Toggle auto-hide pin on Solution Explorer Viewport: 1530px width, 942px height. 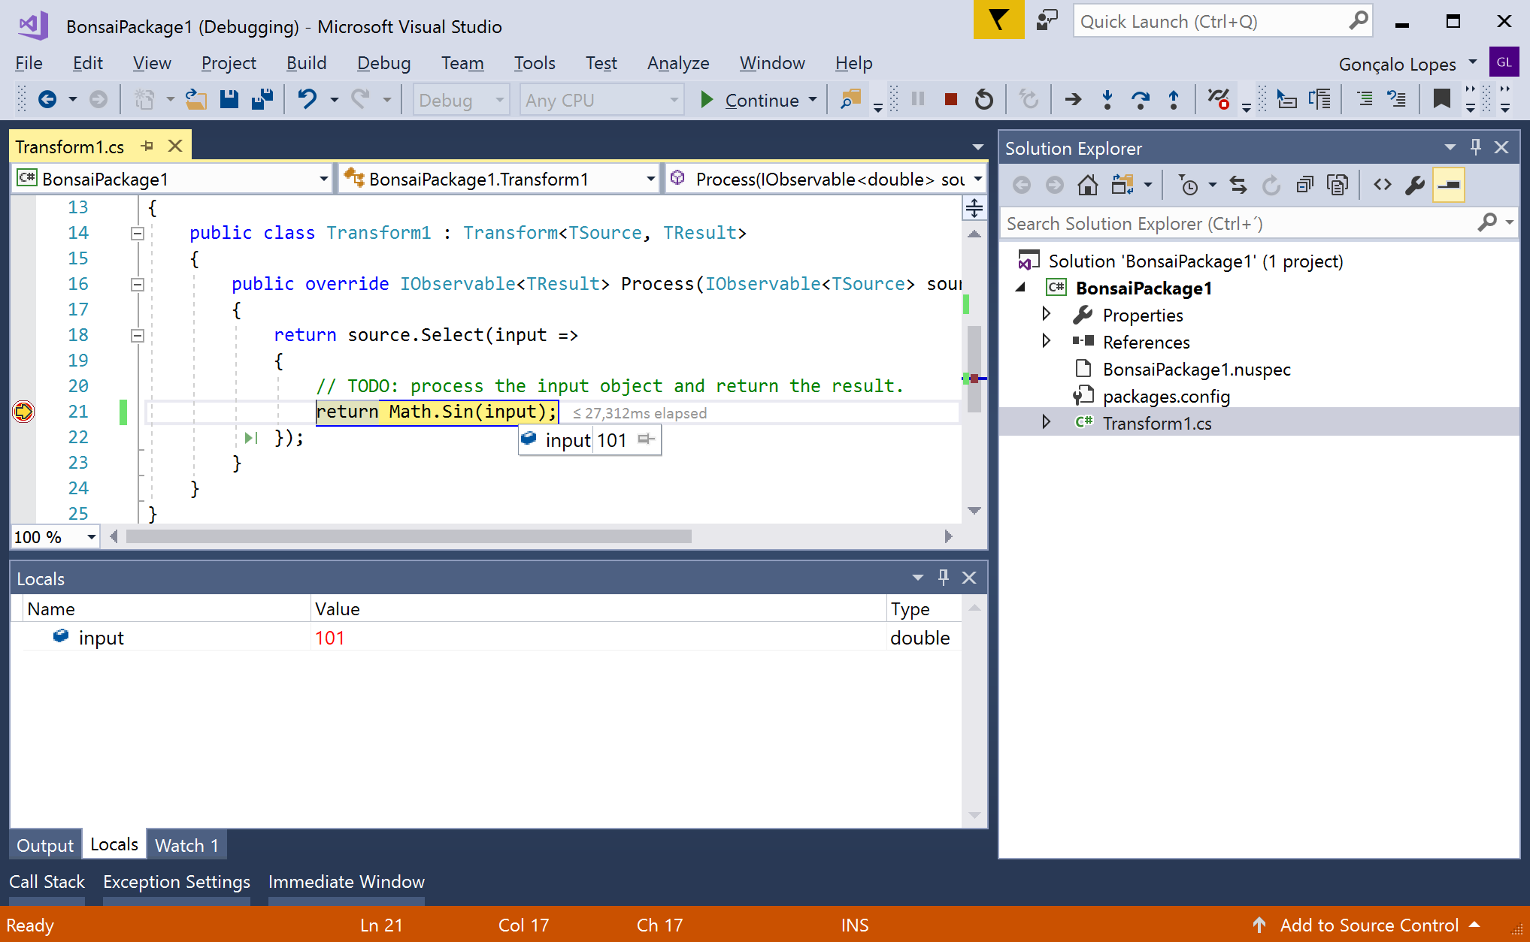tap(1476, 147)
